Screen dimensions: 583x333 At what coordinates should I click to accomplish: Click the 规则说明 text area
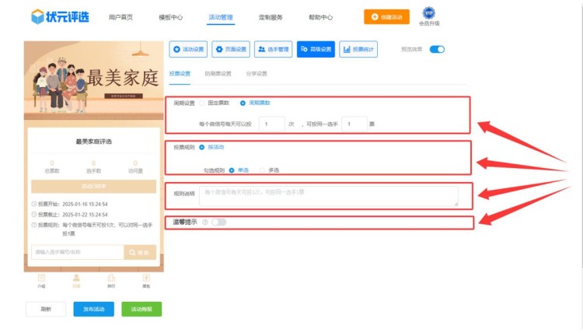tap(328, 195)
